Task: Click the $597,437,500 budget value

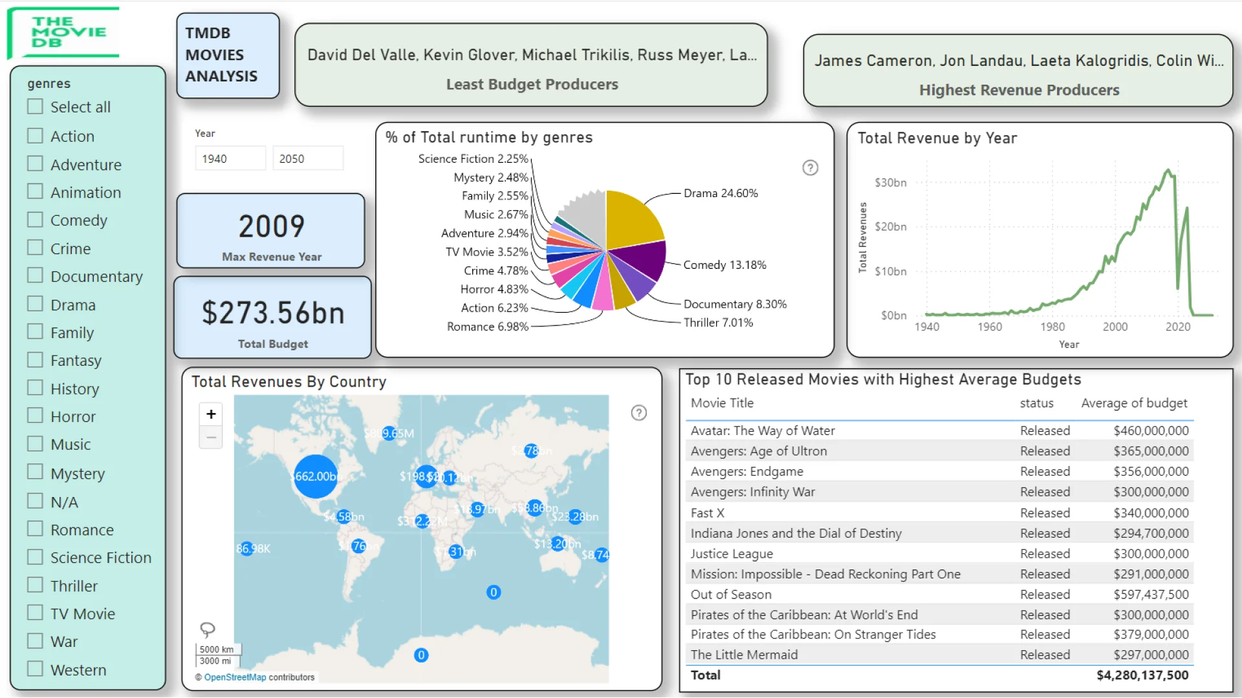Action: tap(1151, 595)
